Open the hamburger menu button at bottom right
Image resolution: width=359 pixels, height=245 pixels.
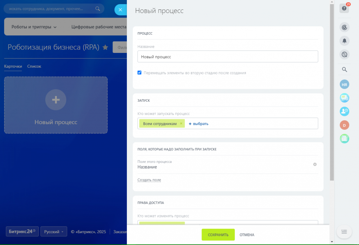pos(344,232)
